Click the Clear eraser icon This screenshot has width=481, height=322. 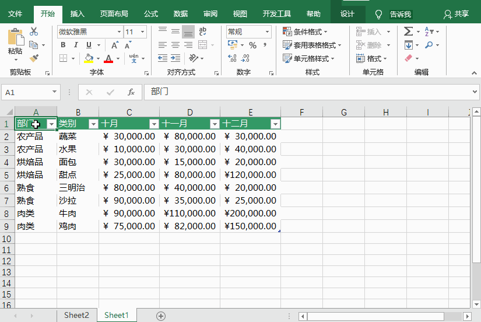pyautogui.click(x=408, y=58)
